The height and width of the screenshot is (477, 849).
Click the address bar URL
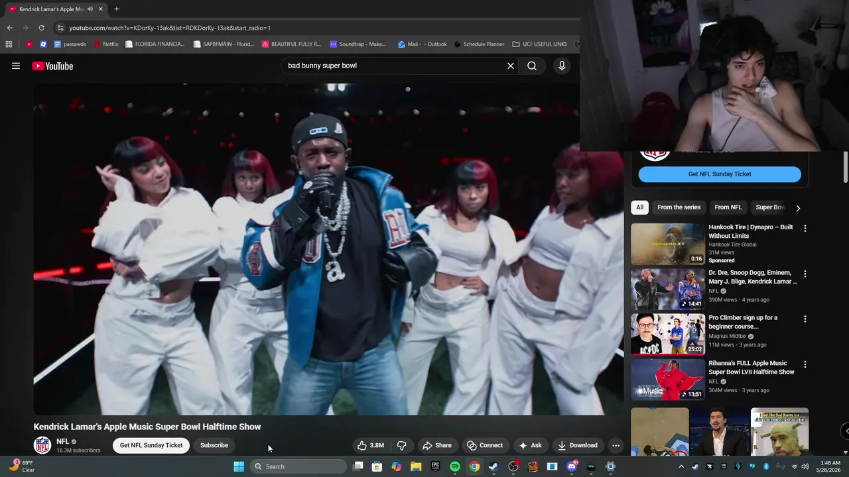tap(170, 28)
